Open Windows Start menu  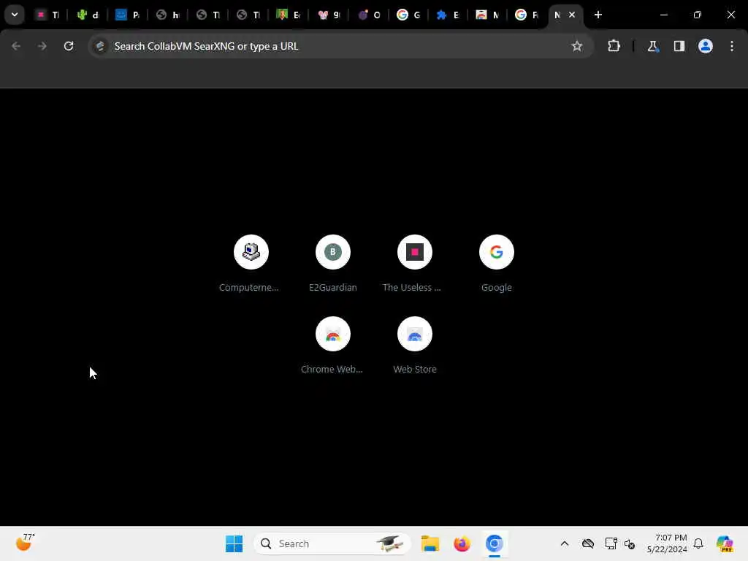(x=234, y=543)
